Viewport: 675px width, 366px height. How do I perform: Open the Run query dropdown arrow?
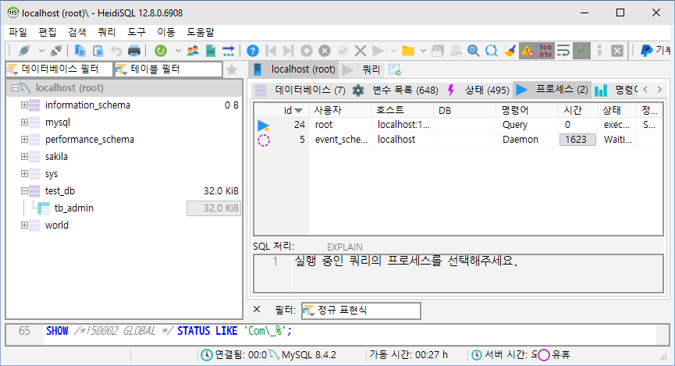[393, 51]
